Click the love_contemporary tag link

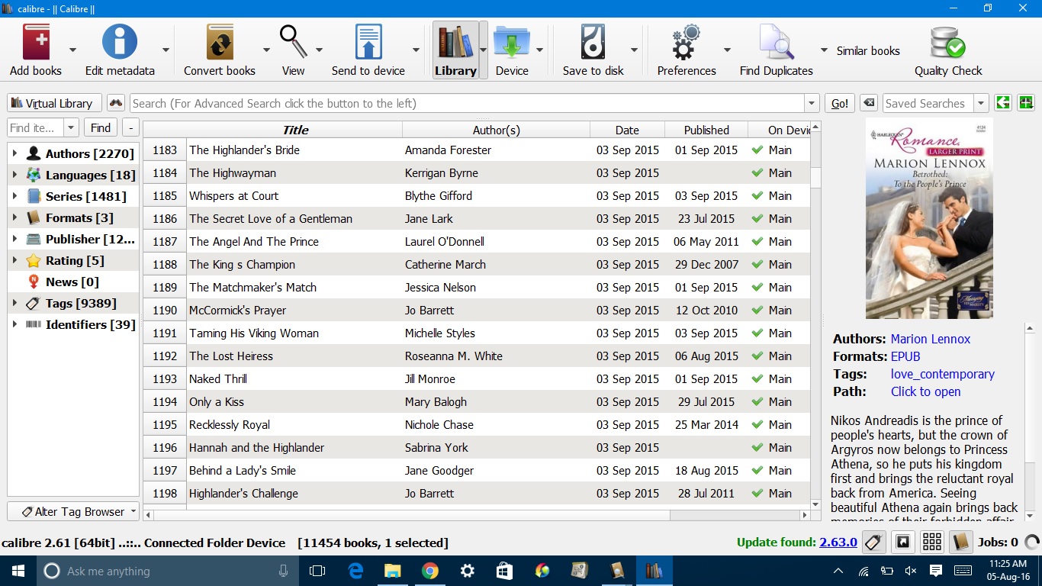point(943,374)
